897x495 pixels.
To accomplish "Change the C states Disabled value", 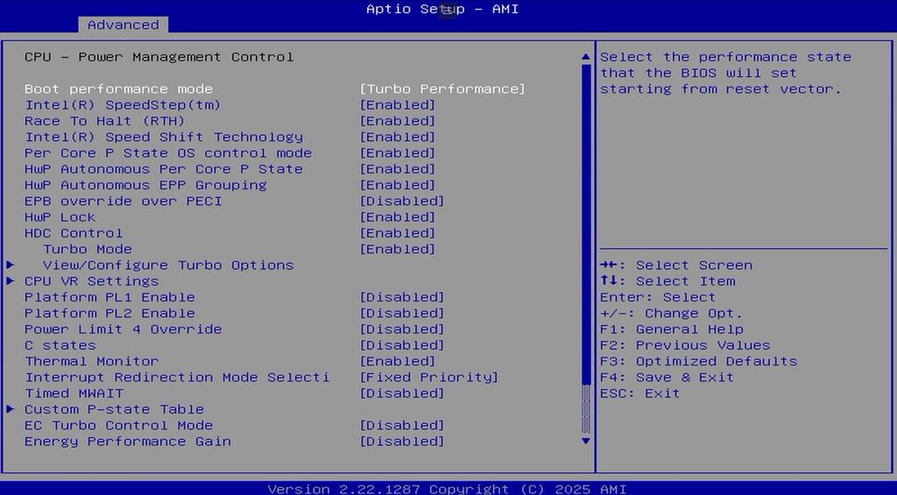I will [x=402, y=345].
